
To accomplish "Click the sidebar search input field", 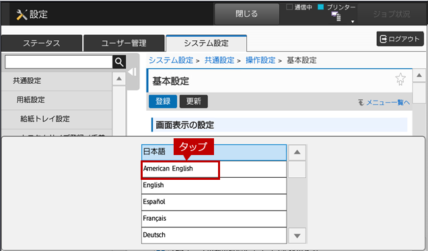I will click(x=59, y=62).
